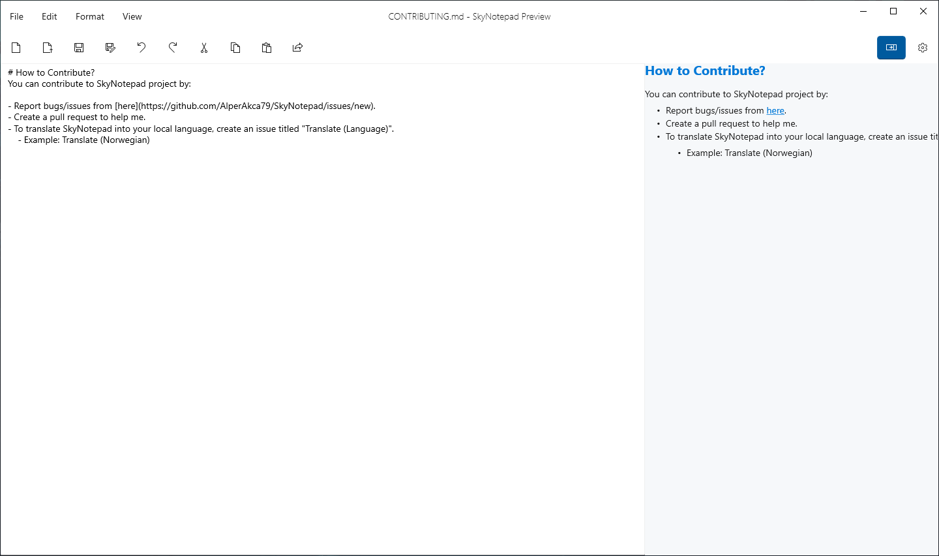
Task: Share the document
Action: tap(298, 48)
